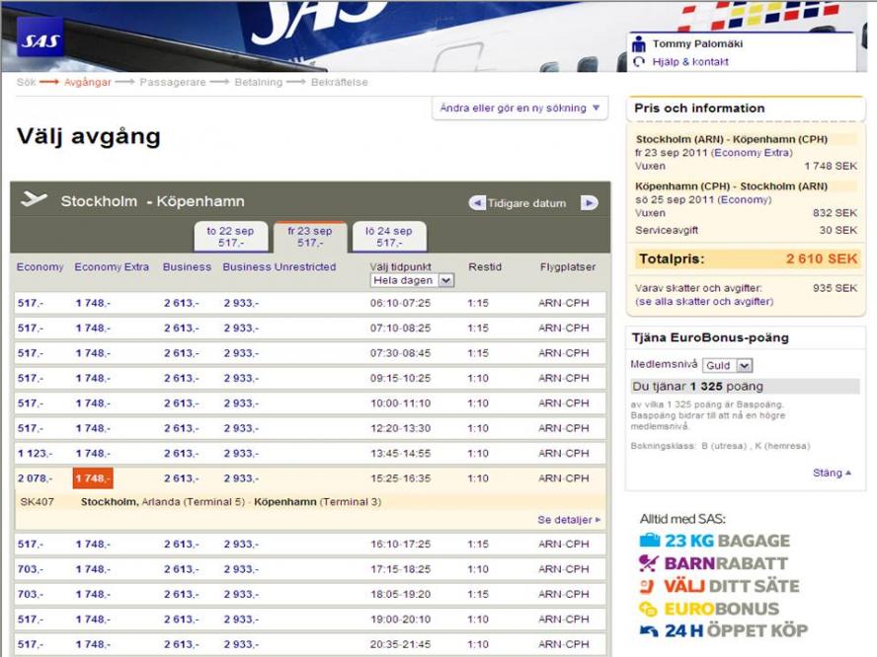Image resolution: width=877 pixels, height=657 pixels.
Task: Click the EuroBonus coins icon
Action: 648,609
